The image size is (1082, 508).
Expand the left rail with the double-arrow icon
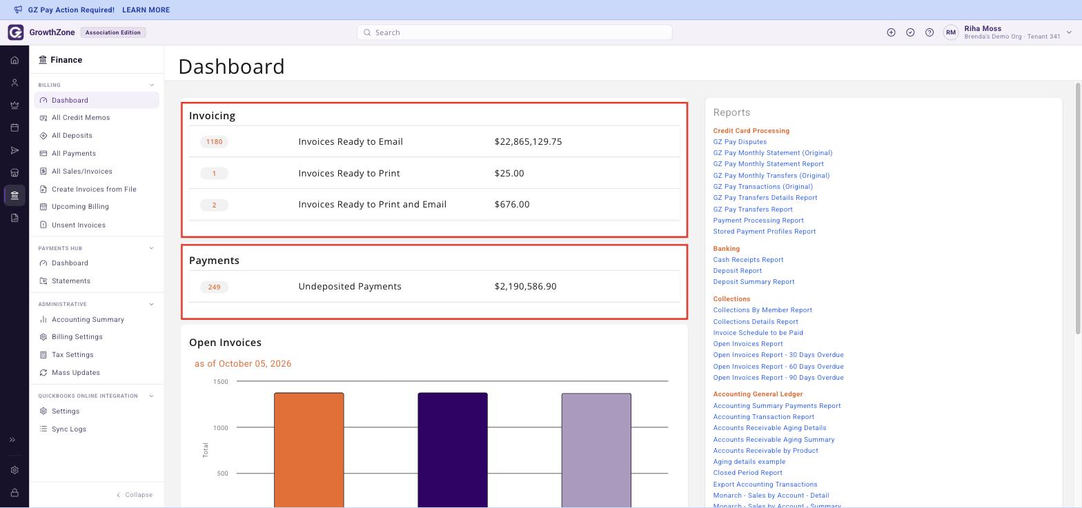[12, 440]
